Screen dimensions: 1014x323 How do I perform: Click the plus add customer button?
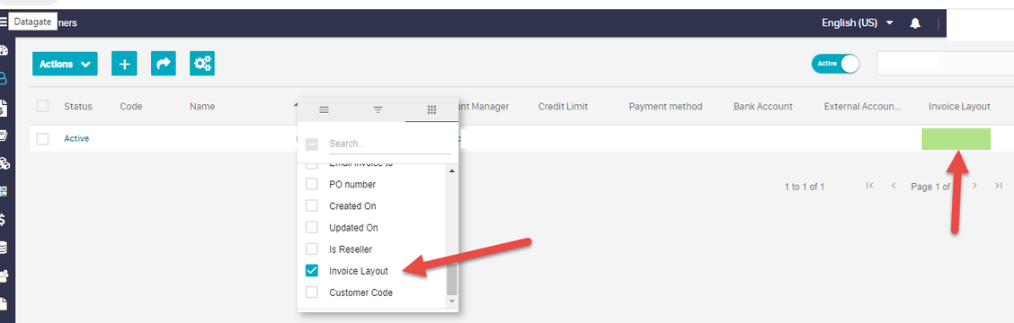124,64
